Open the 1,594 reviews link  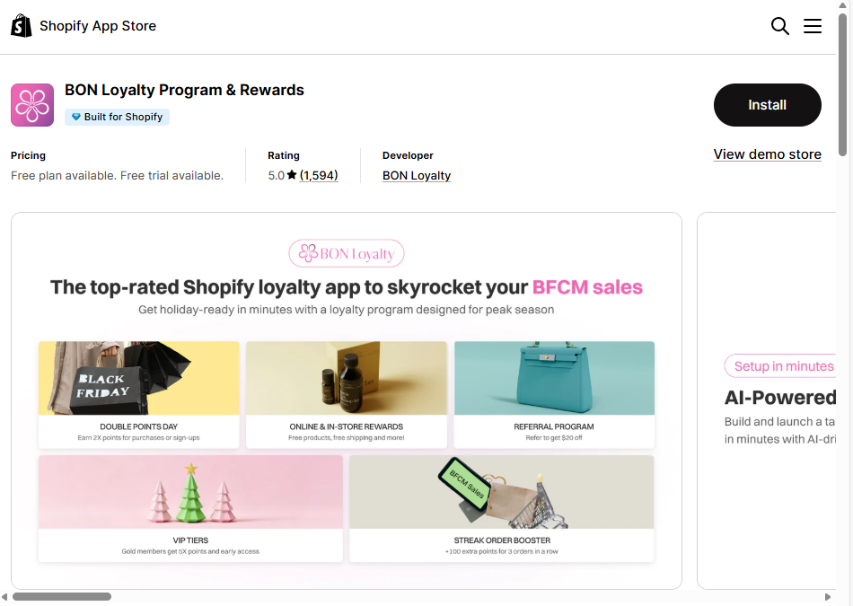click(320, 175)
